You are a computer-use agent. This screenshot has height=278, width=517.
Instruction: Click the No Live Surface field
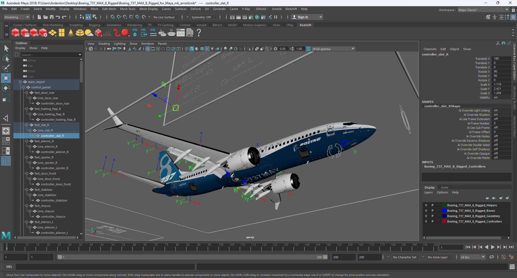[x=165, y=17]
